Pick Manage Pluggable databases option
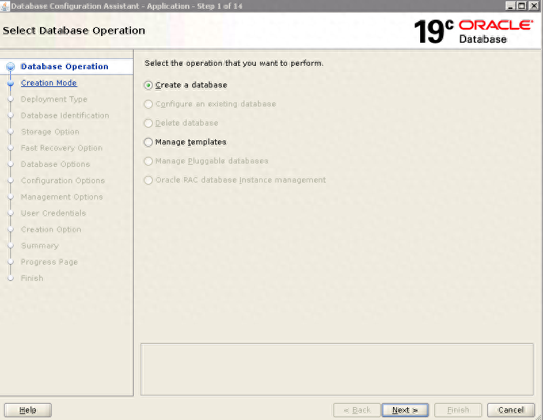Viewport: 543px width, 420px height. point(149,161)
